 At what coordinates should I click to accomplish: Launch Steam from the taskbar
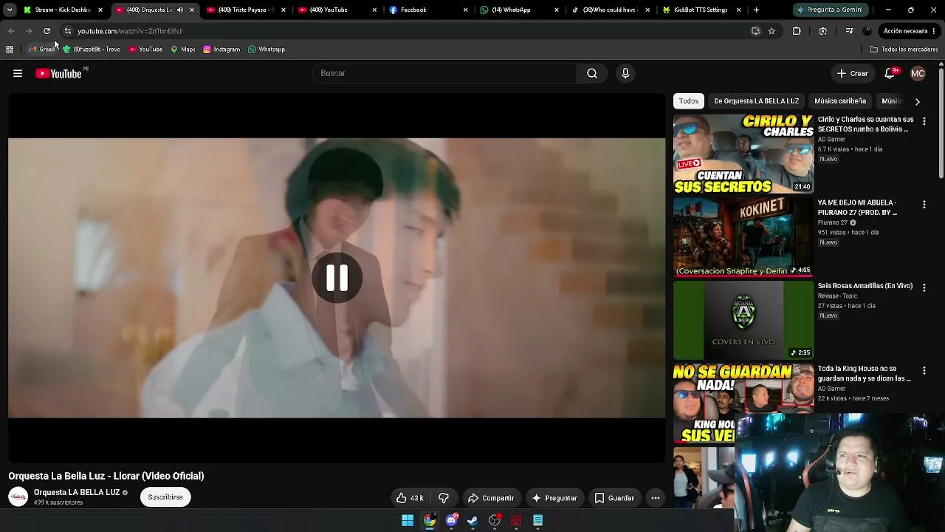pyautogui.click(x=472, y=521)
